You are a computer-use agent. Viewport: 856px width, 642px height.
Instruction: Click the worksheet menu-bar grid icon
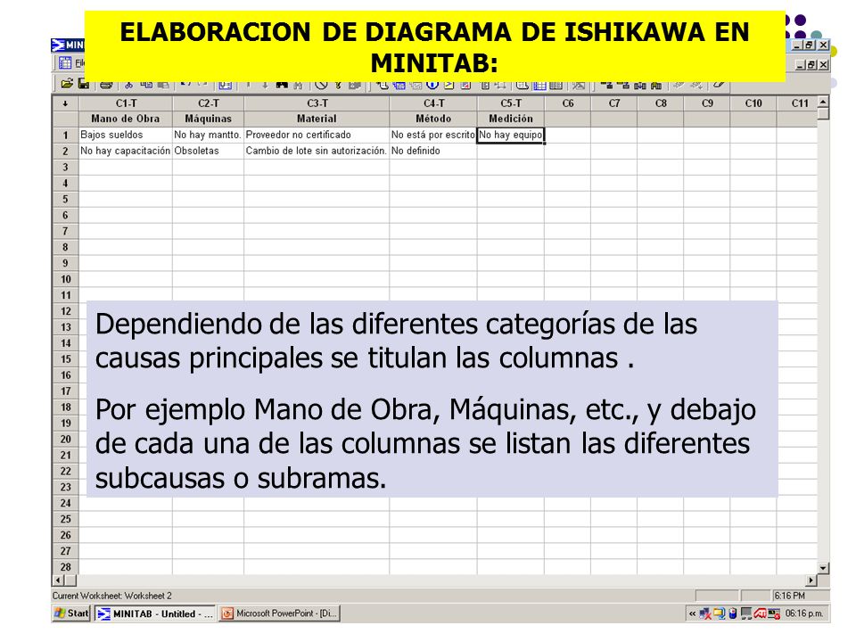click(x=65, y=62)
